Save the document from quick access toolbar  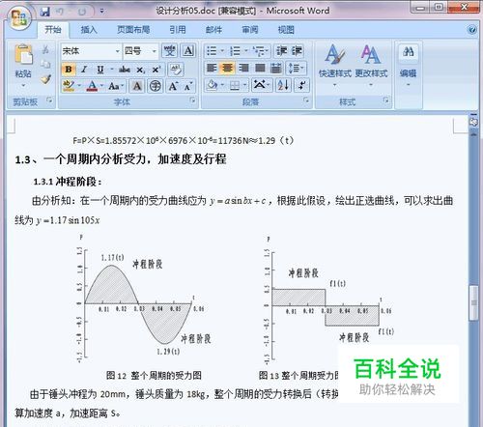pos(44,12)
